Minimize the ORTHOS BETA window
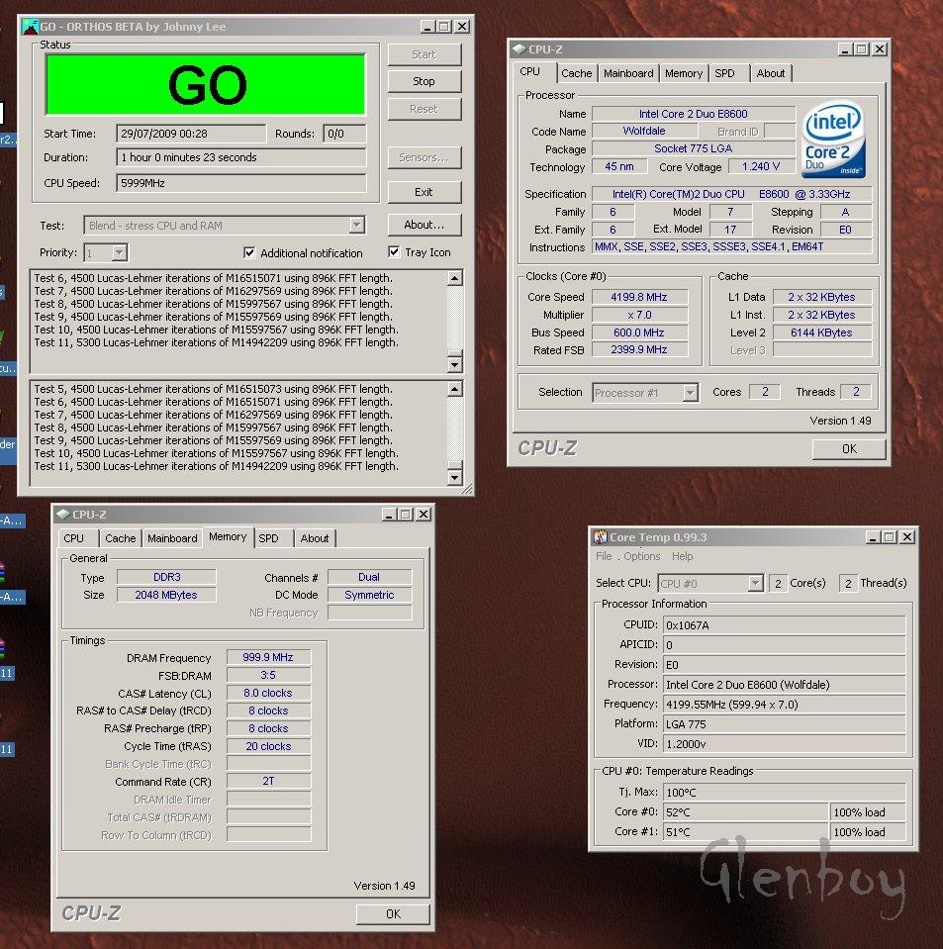Viewport: 943px width, 949px height. click(x=426, y=27)
